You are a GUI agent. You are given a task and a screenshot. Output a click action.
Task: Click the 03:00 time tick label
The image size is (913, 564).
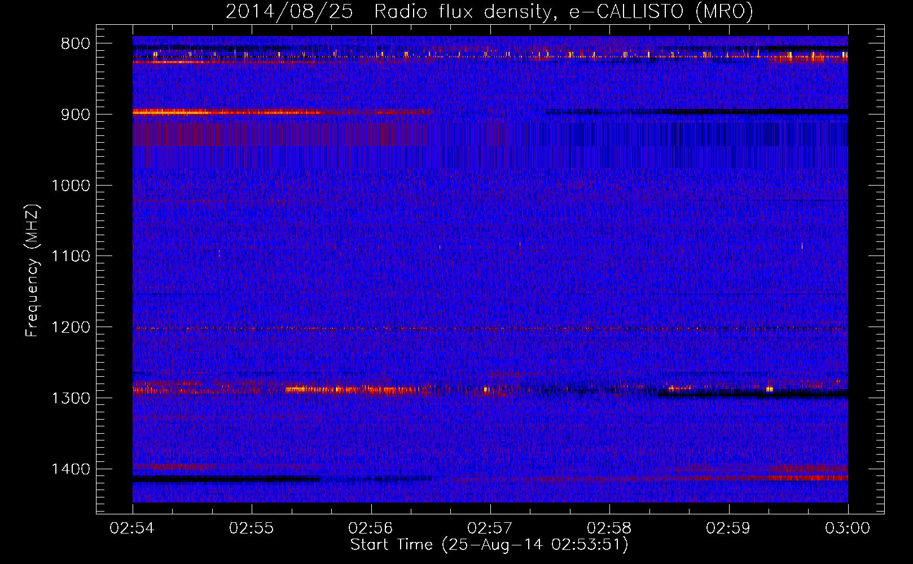click(848, 528)
